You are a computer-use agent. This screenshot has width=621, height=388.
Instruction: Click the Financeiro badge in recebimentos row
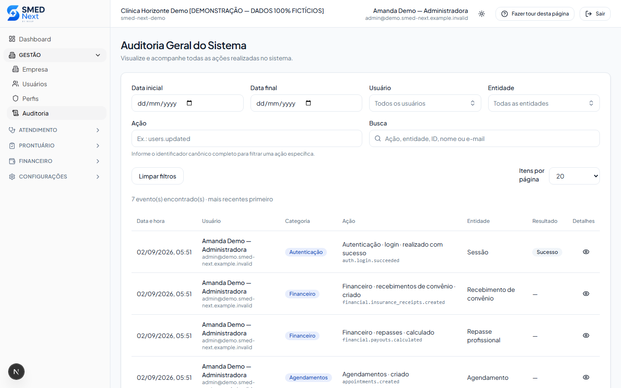(x=302, y=294)
